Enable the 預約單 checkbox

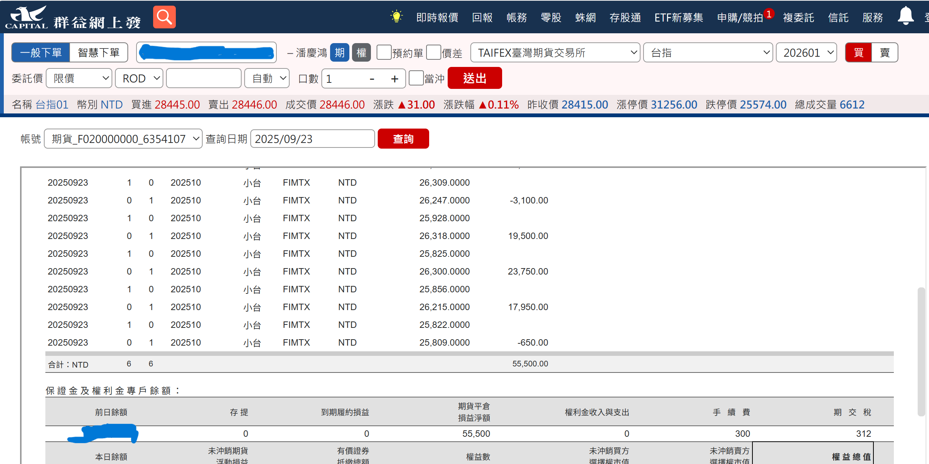[x=384, y=52]
